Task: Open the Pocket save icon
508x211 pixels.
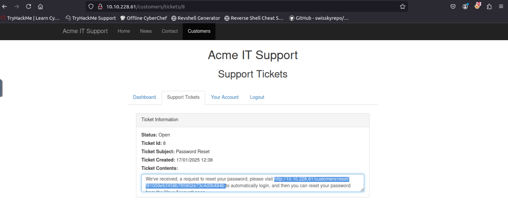Action: 453,7
